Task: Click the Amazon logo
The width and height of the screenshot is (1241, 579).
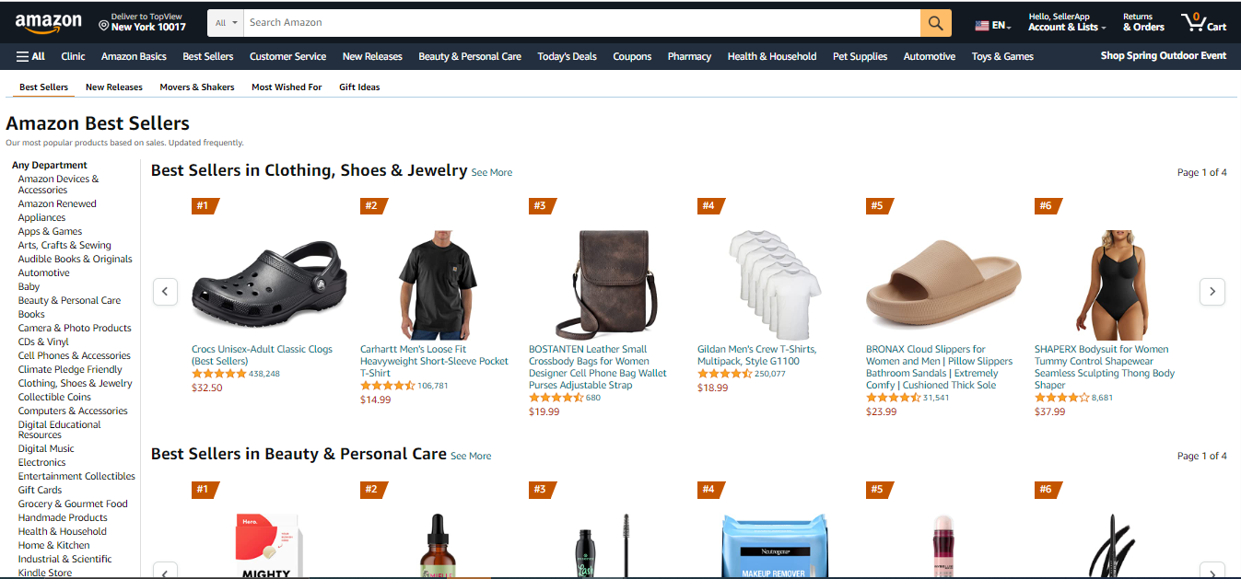Action: (x=48, y=23)
